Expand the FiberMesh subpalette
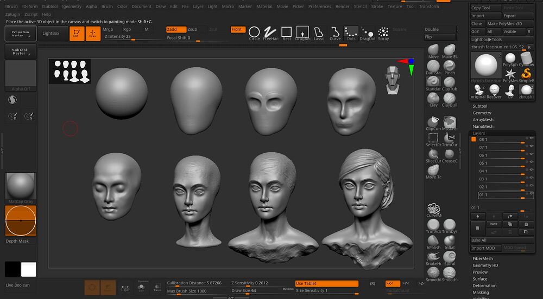Screen dimensions: 543x299 click(482, 258)
